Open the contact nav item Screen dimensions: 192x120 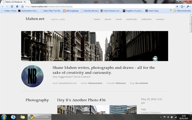160,19
